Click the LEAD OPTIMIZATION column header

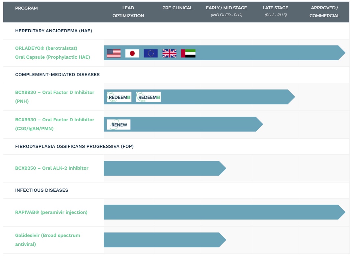point(128,12)
